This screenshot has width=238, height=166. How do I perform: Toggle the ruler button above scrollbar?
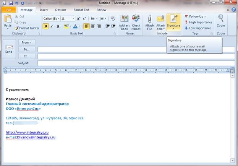[x=232, y=71]
